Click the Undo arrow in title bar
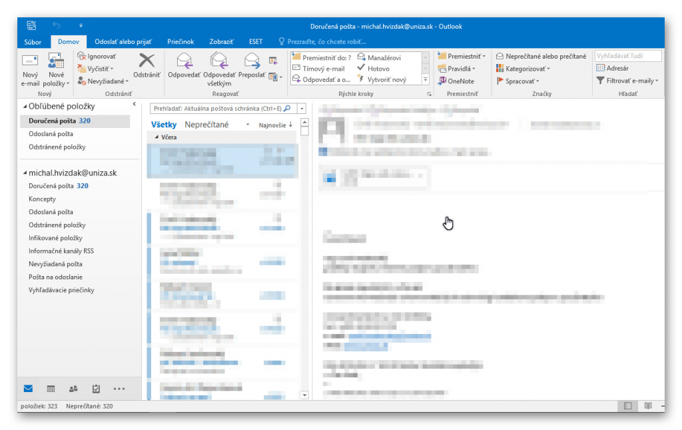Screen dimensions: 682x430 point(57,26)
